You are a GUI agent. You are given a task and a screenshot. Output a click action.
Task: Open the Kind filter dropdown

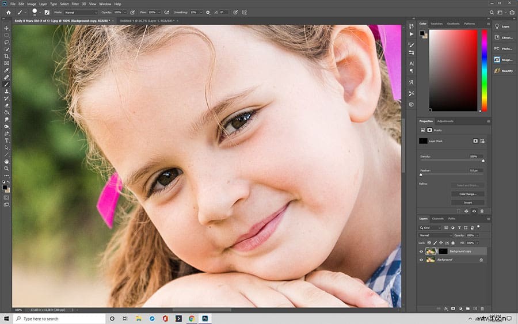(x=430, y=228)
